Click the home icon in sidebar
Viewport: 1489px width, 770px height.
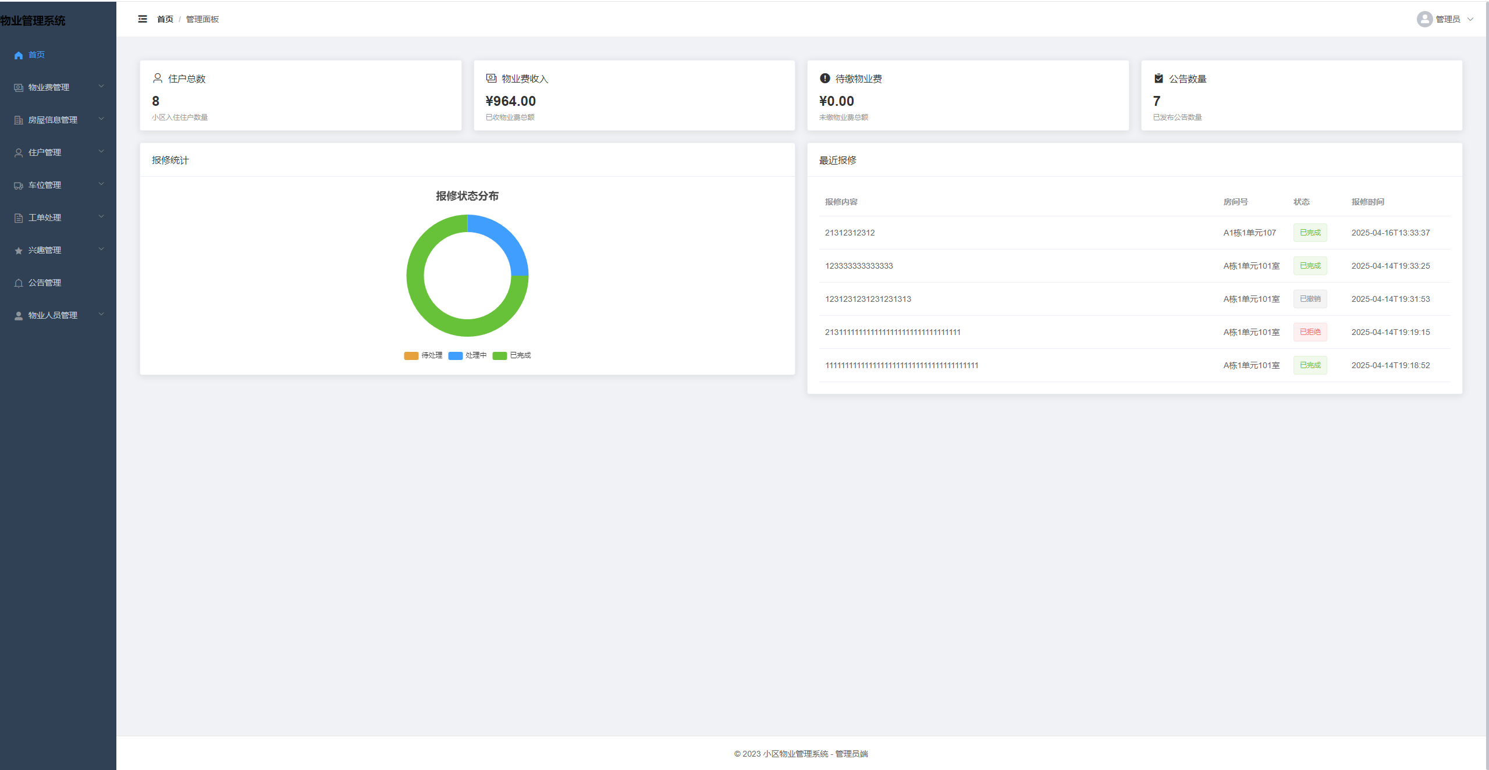click(19, 55)
